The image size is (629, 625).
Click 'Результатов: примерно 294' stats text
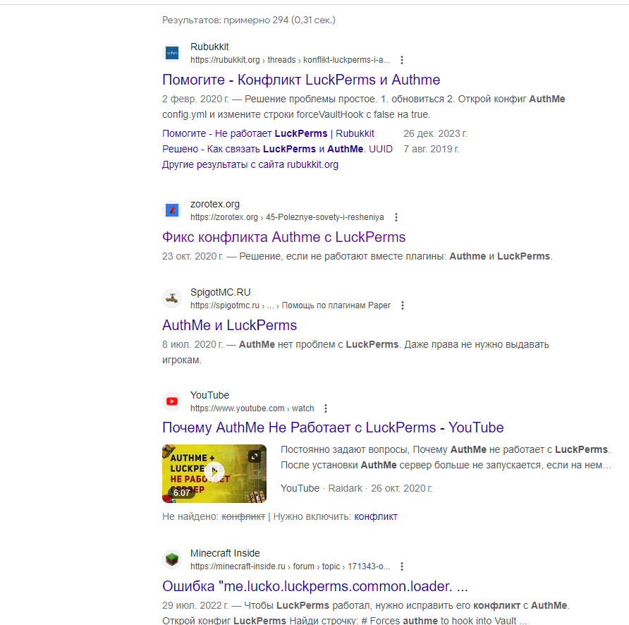[249, 20]
